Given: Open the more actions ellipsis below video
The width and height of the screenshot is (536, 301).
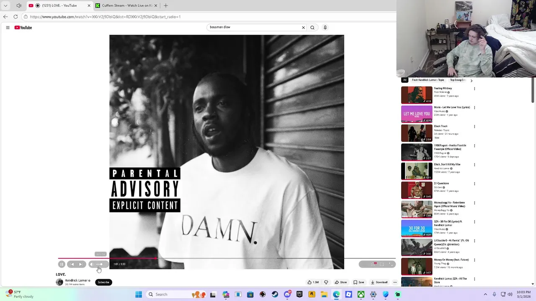Looking at the screenshot, I should coord(395,282).
